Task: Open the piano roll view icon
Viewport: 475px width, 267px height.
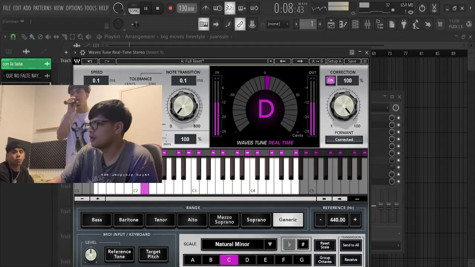Action: 343,24
